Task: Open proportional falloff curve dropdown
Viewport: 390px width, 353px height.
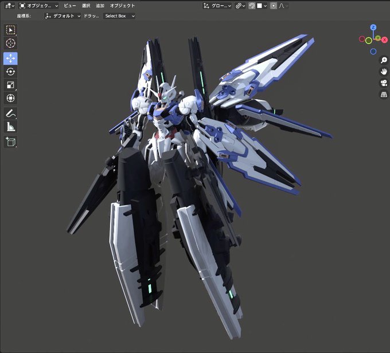Action: tap(283, 6)
